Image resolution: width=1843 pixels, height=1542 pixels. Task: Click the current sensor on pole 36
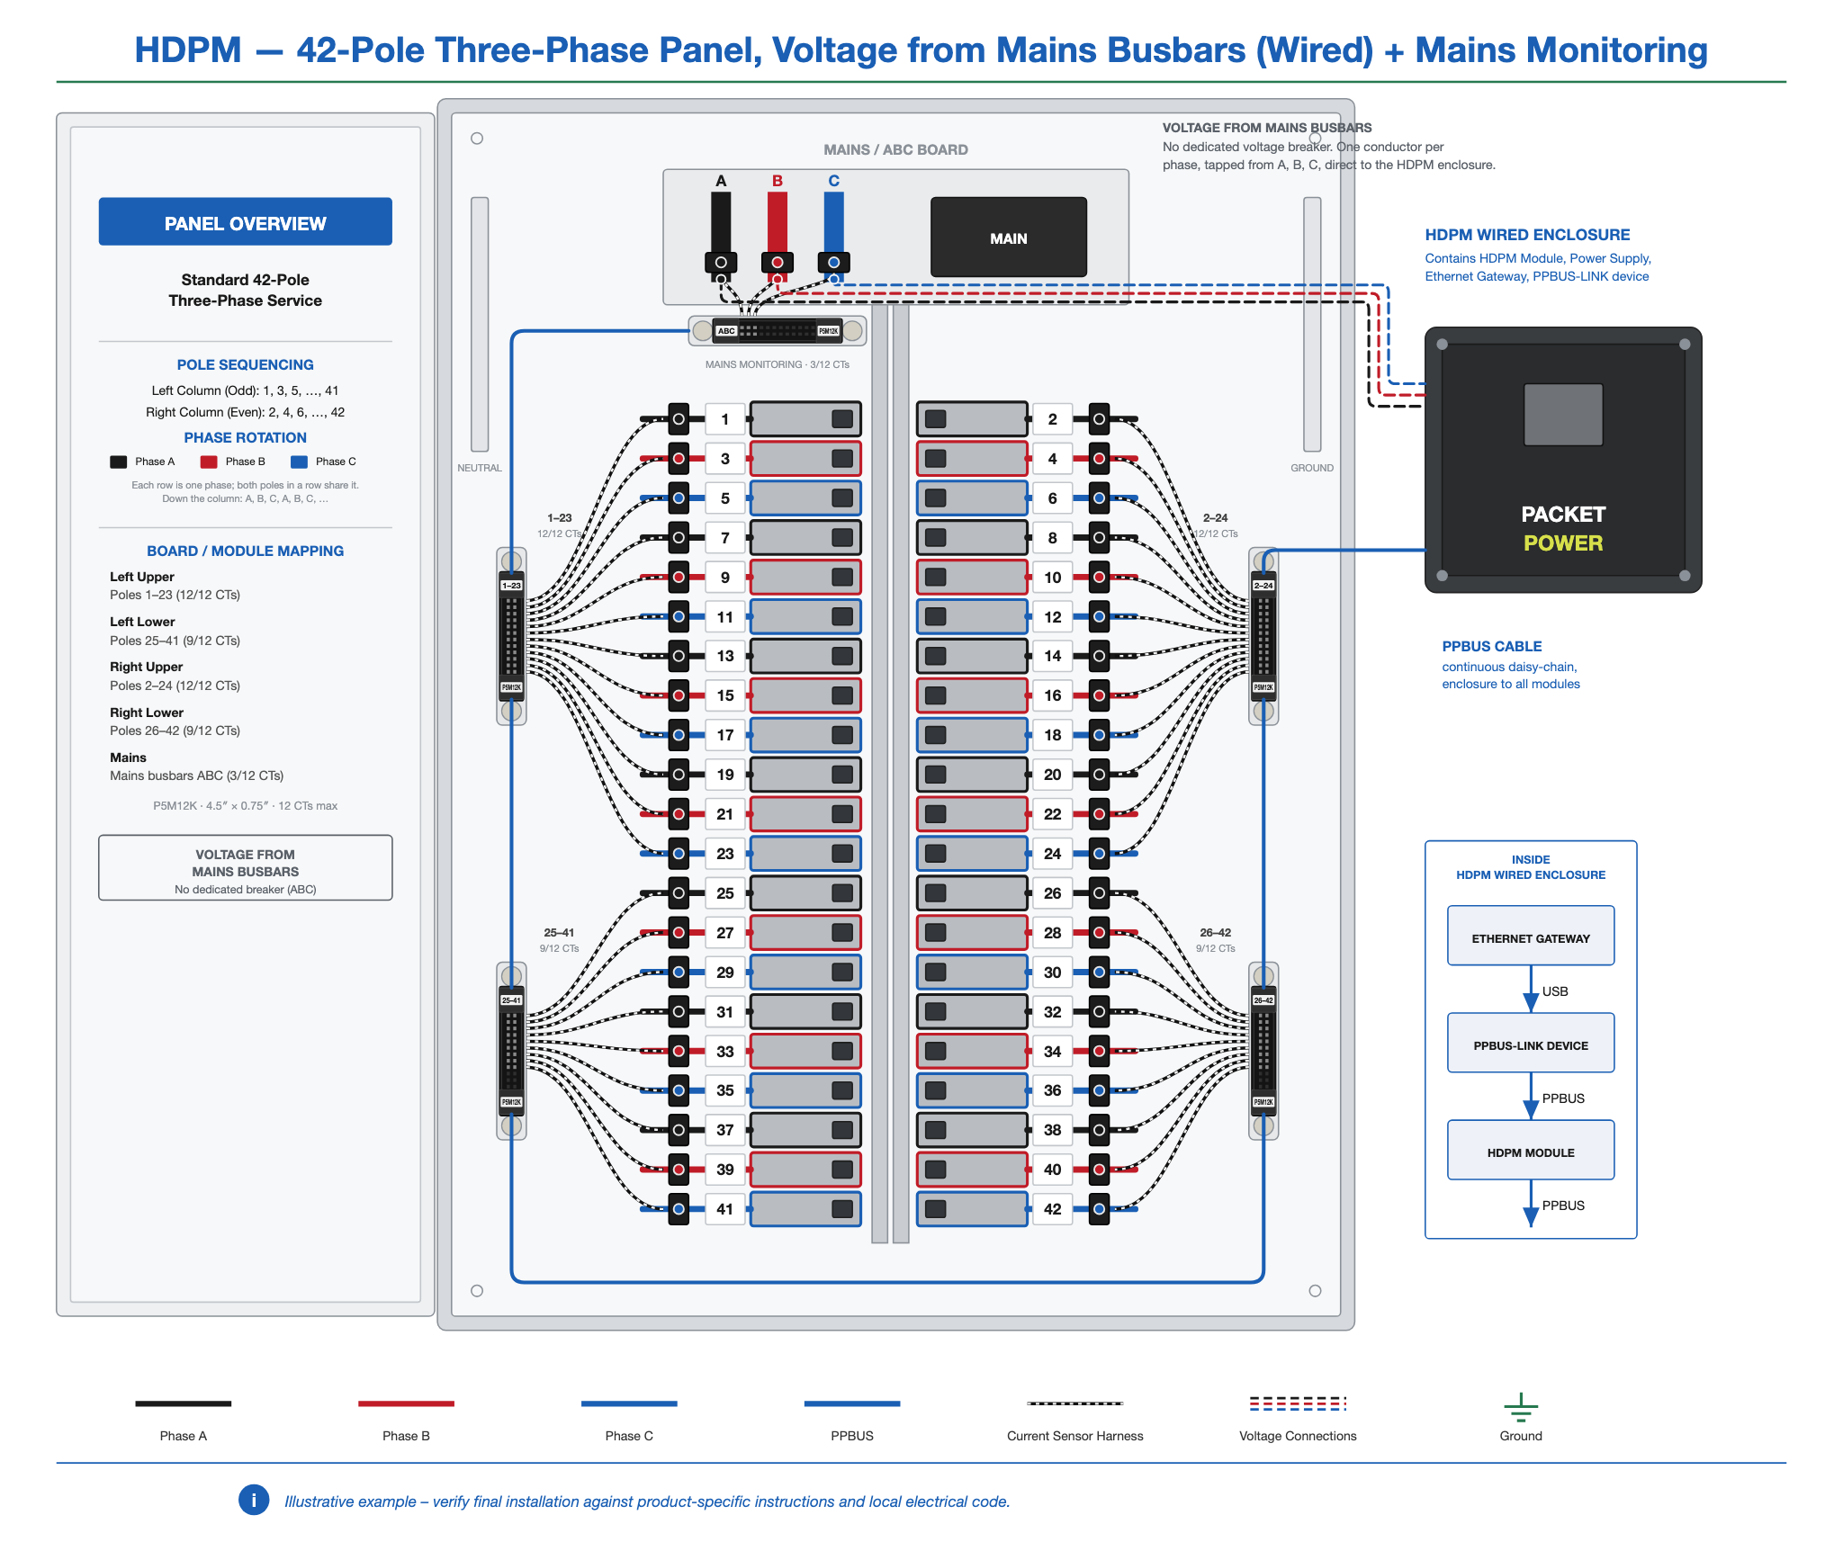1099,1090
